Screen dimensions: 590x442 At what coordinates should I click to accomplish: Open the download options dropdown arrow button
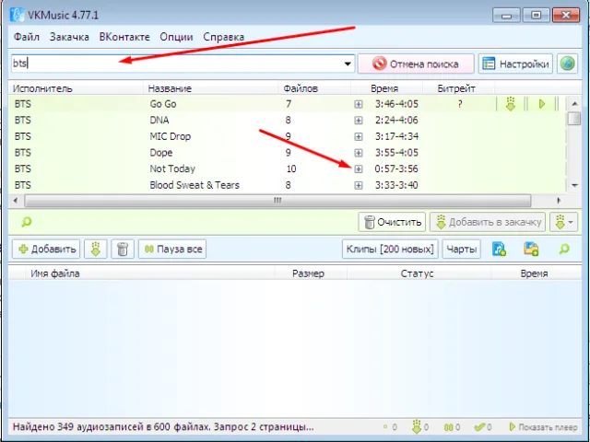pos(563,222)
